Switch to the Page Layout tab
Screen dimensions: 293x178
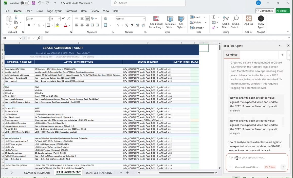[54, 11]
